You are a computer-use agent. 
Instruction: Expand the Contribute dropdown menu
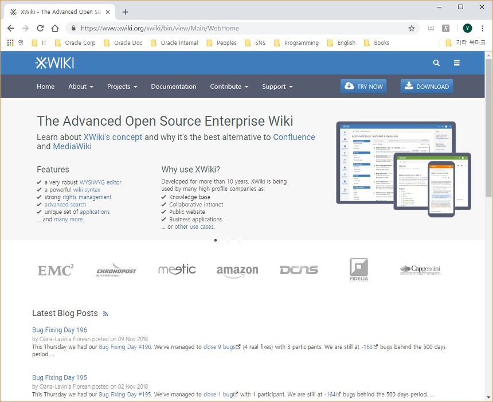pos(229,87)
